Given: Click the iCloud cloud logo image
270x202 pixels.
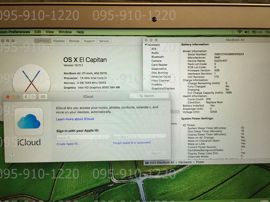Looking at the screenshot, I should (29, 122).
